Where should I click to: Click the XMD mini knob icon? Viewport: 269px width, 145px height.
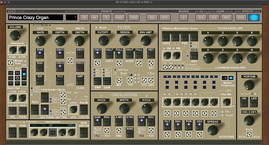[x=119, y=130]
